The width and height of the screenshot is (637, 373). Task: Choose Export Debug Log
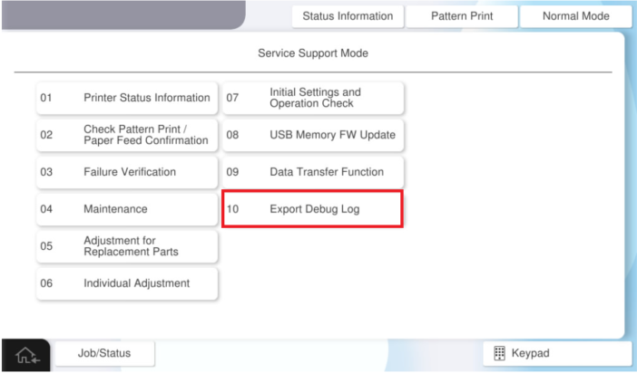(x=313, y=209)
